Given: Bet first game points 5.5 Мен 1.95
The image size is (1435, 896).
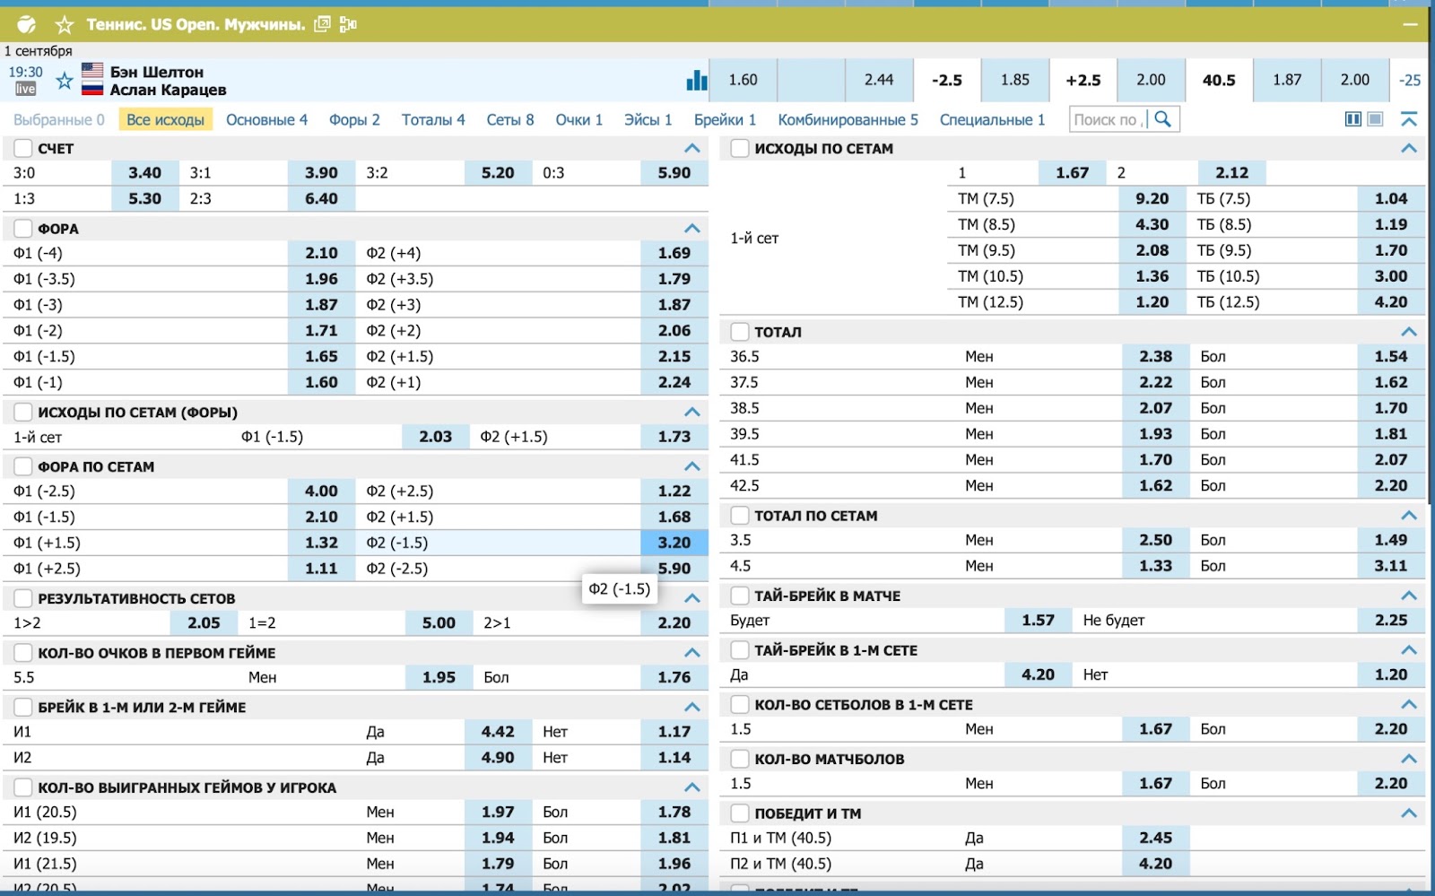Looking at the screenshot, I should point(439,677).
